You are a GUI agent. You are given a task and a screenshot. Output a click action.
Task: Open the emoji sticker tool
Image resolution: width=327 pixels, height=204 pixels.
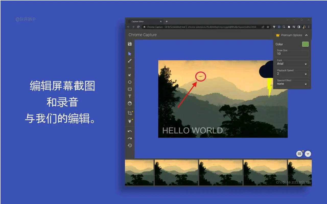pyautogui.click(x=130, y=103)
